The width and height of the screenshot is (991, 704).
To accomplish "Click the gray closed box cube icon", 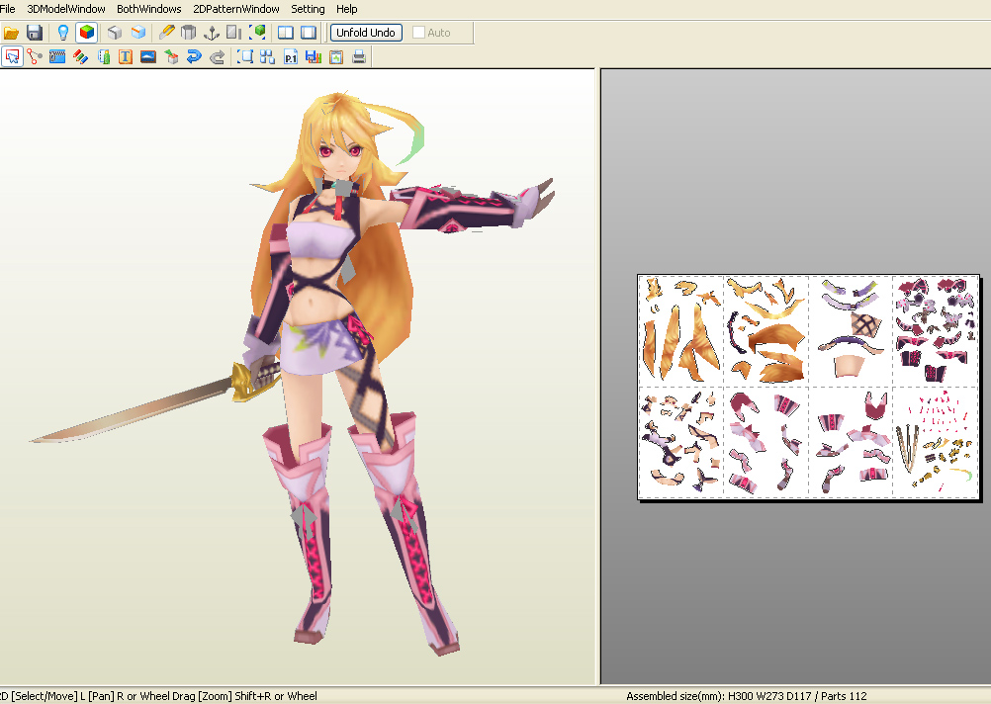I will coord(115,33).
